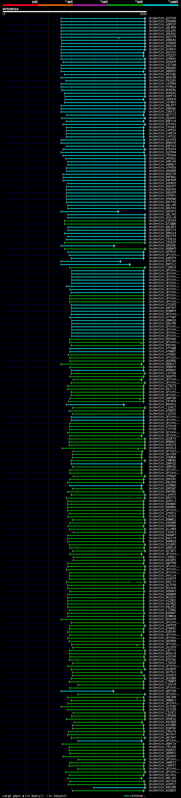Click the UniRef100_Q5KIR0 label

(162, 479)
